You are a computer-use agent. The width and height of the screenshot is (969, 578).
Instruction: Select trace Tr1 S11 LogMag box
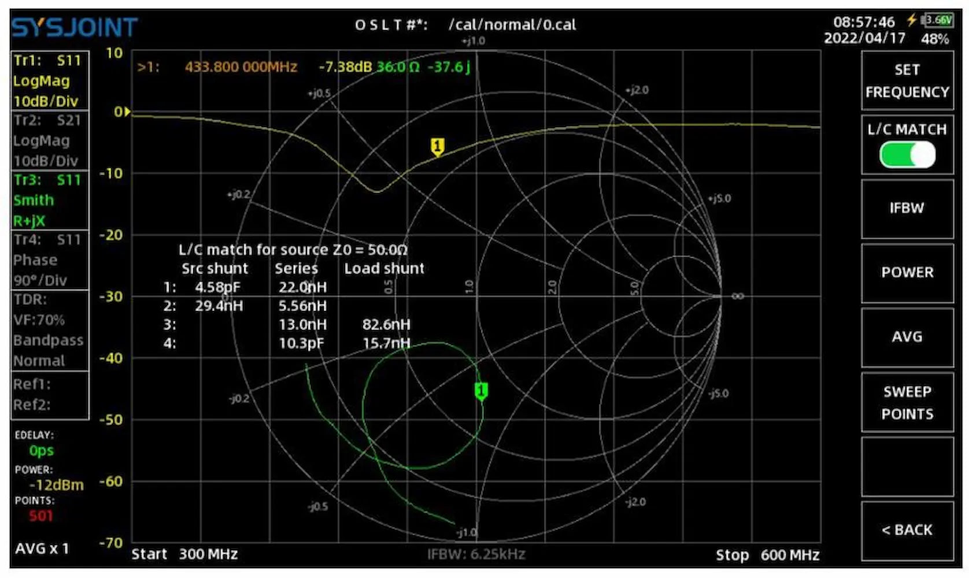click(x=50, y=81)
